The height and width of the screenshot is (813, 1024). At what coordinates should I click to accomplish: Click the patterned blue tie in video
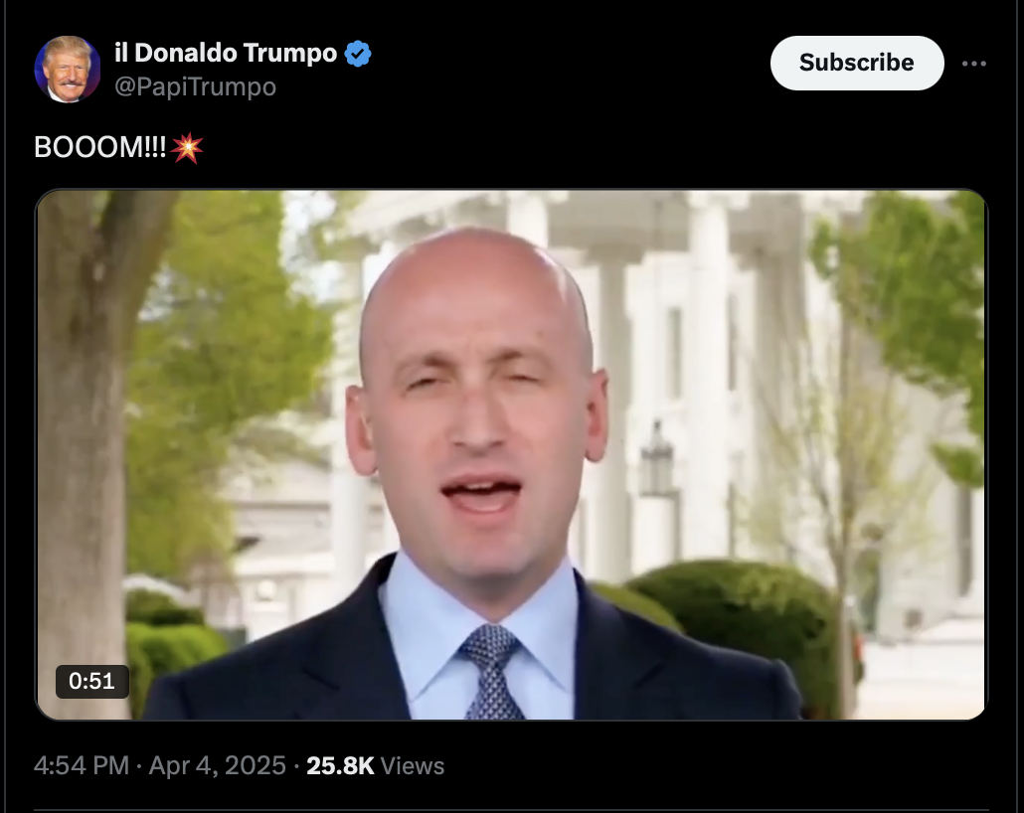click(x=491, y=671)
